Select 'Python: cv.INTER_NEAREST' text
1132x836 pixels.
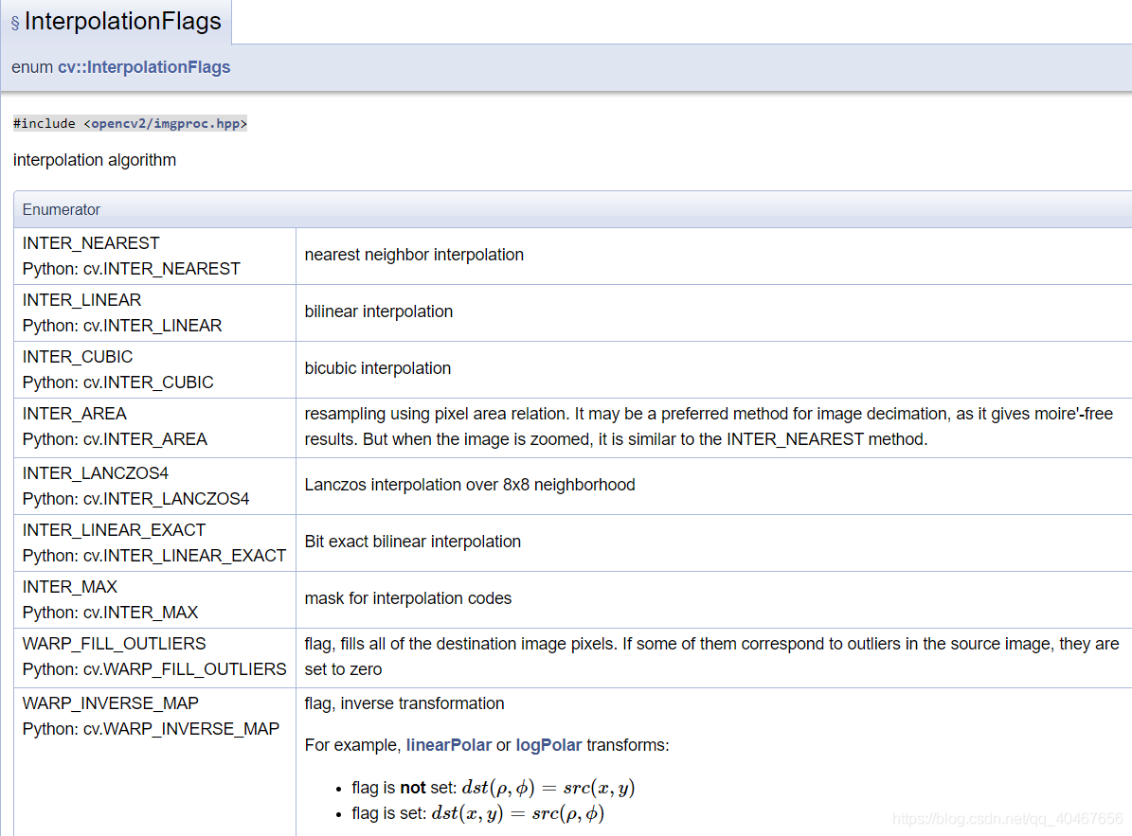tap(132, 269)
